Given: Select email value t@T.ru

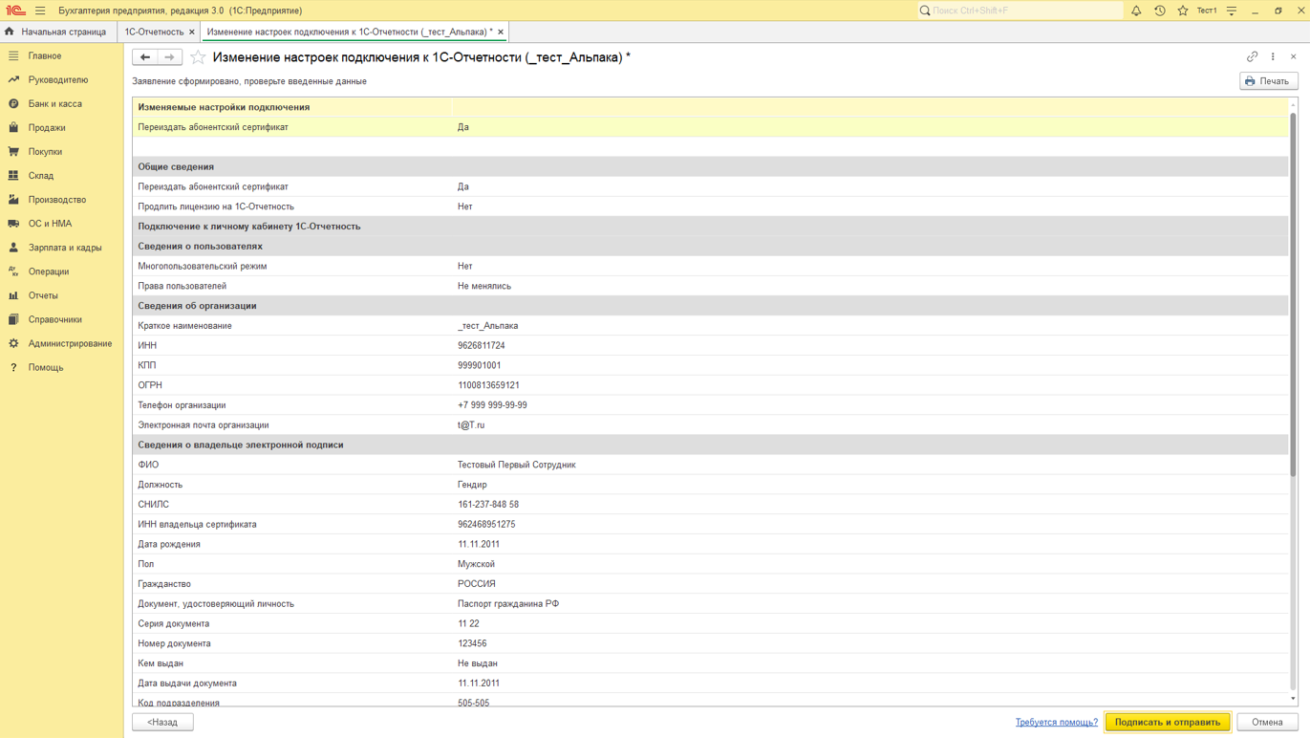Looking at the screenshot, I should tap(471, 425).
